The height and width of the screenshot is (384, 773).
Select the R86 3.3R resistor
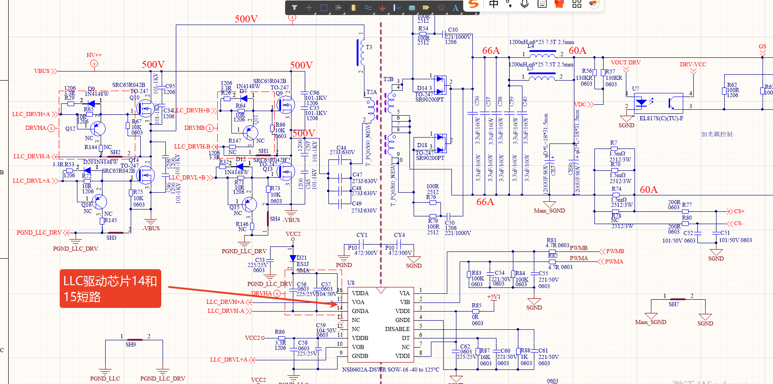[281, 338]
